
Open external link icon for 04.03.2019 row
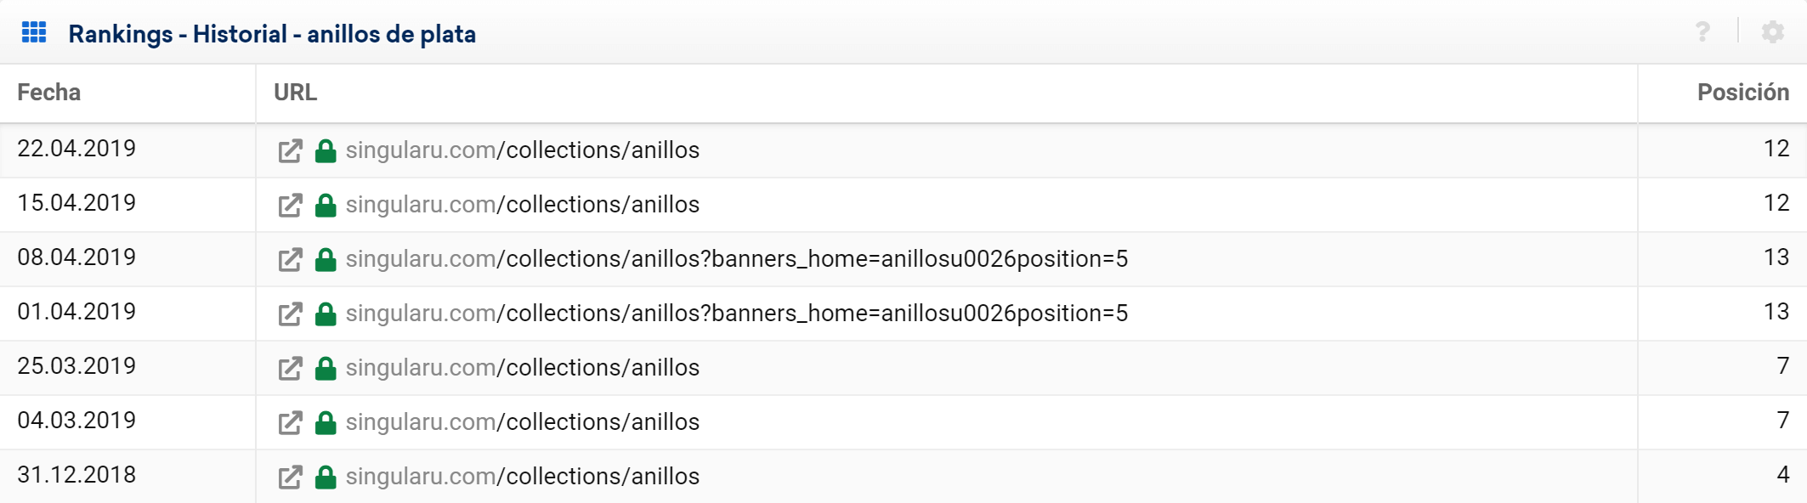[290, 423]
